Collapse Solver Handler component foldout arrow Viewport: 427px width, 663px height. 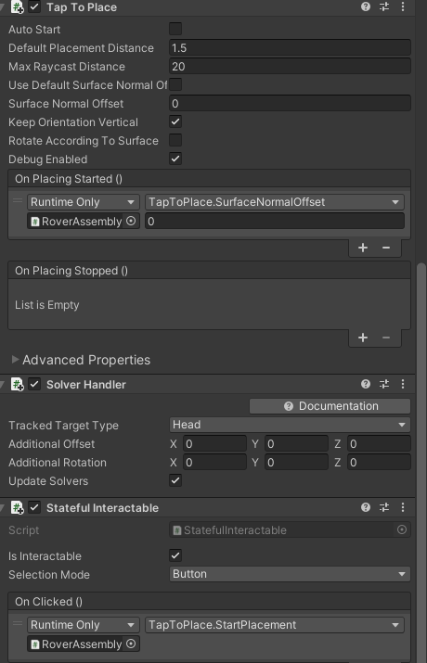[3, 384]
